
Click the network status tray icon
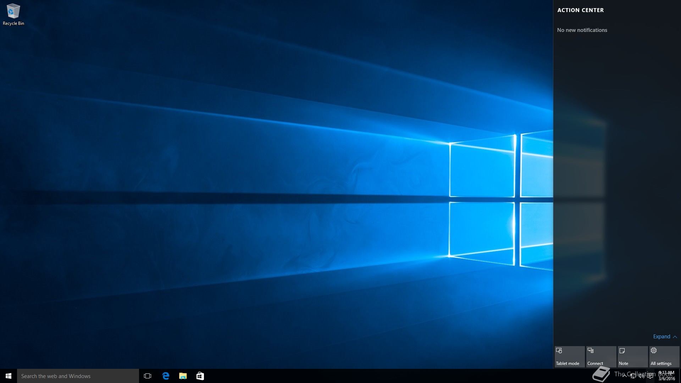tap(633, 376)
